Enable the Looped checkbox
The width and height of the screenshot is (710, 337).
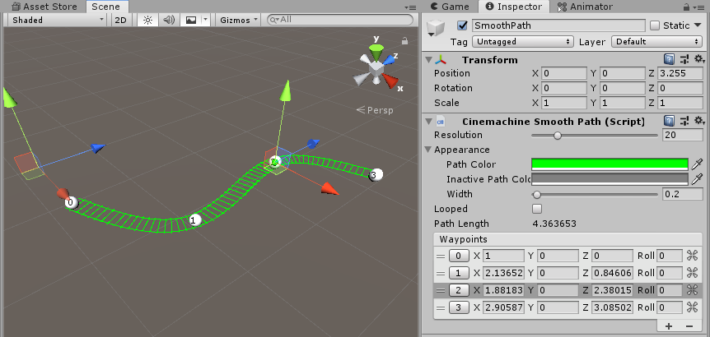tap(537, 209)
